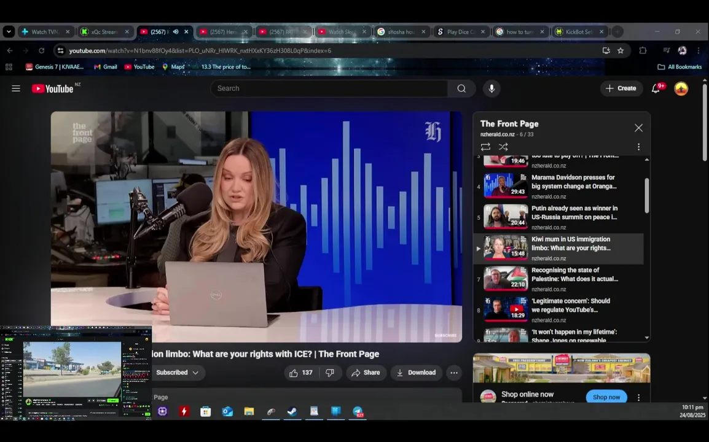Bookmark this page with the star

(x=621, y=50)
